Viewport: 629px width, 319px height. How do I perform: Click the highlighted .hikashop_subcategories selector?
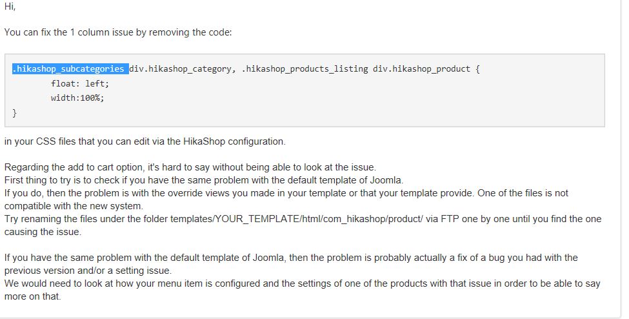click(70, 69)
